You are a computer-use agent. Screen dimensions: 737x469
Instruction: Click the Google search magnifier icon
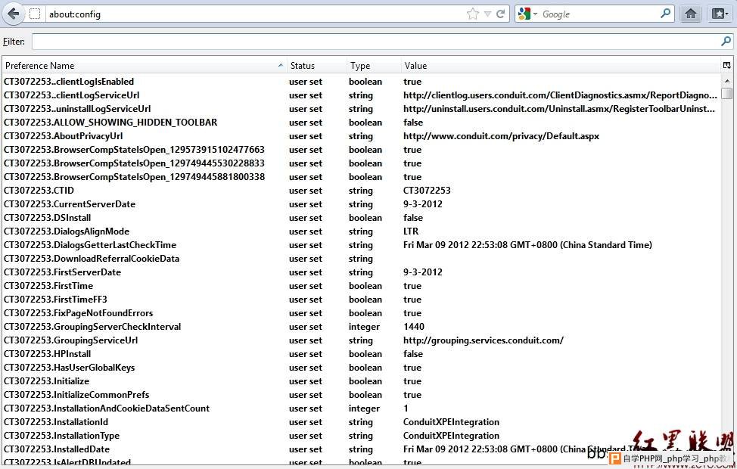click(x=665, y=14)
